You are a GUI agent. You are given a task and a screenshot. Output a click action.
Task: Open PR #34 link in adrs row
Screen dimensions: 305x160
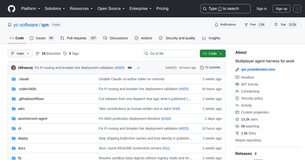click(176, 109)
